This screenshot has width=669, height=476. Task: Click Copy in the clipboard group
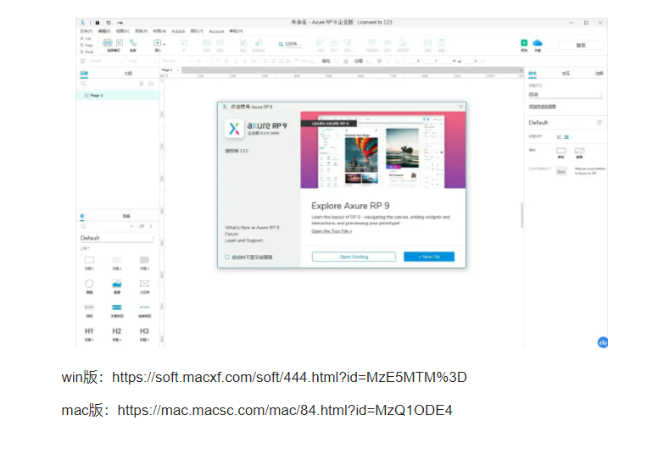tap(86, 45)
